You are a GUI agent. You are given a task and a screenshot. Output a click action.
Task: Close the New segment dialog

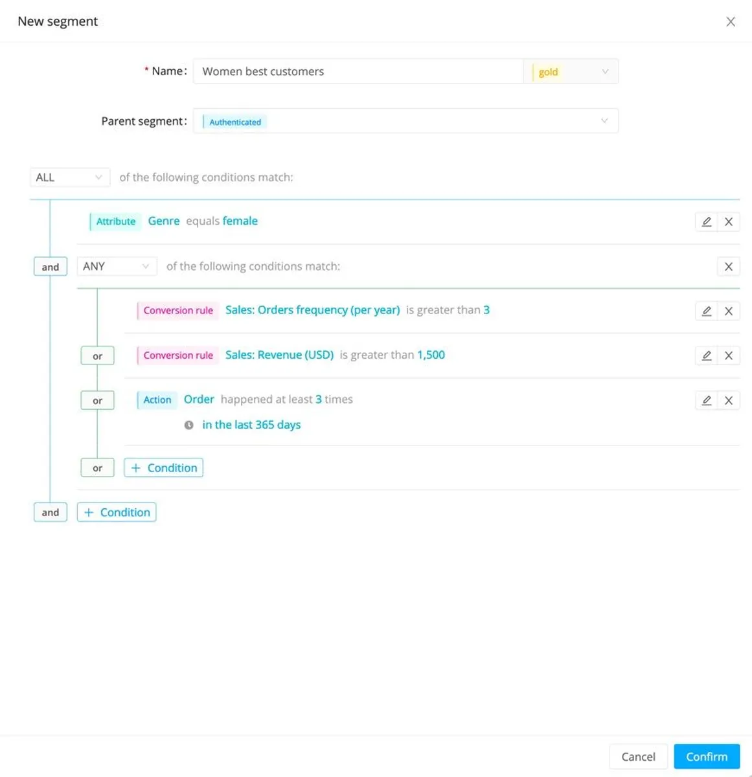coord(731,22)
